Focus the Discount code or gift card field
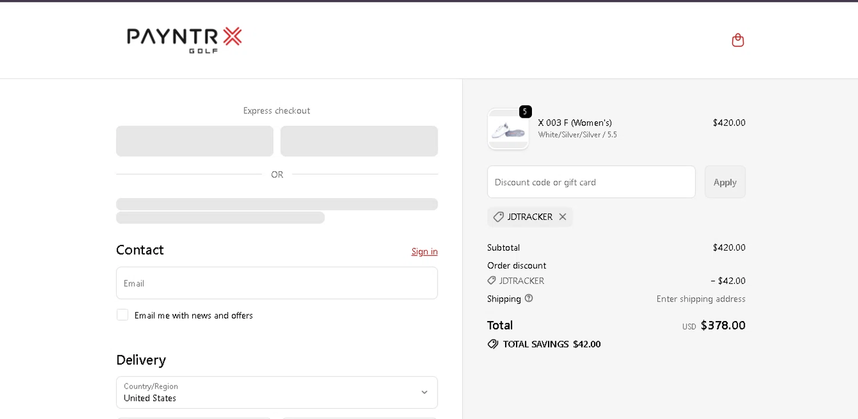Viewport: 858px width, 419px height. (591, 182)
